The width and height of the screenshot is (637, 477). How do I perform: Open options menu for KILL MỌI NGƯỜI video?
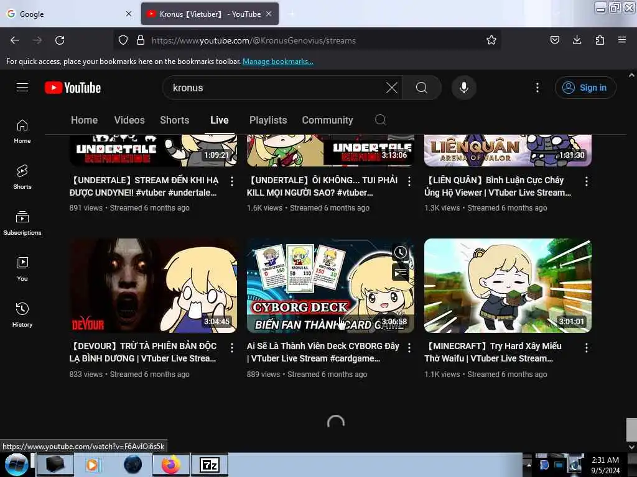click(409, 181)
